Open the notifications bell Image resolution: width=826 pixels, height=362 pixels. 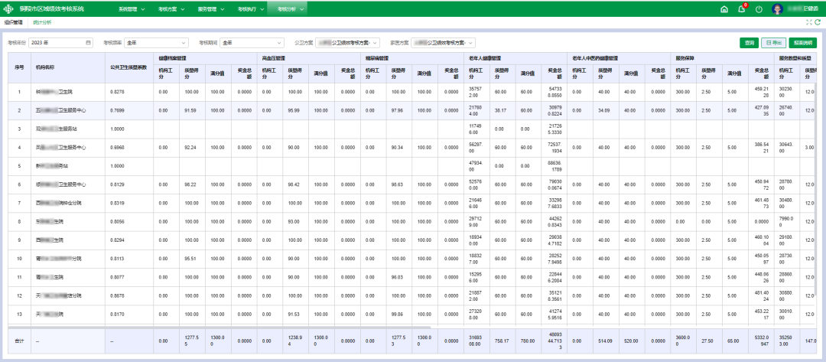coord(741,9)
